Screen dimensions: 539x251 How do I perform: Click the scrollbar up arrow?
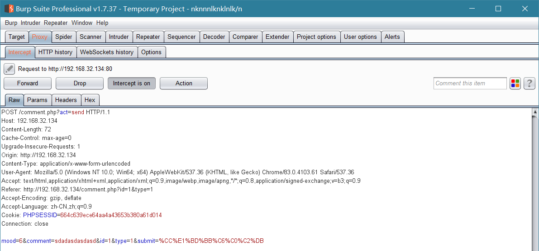coord(535,112)
